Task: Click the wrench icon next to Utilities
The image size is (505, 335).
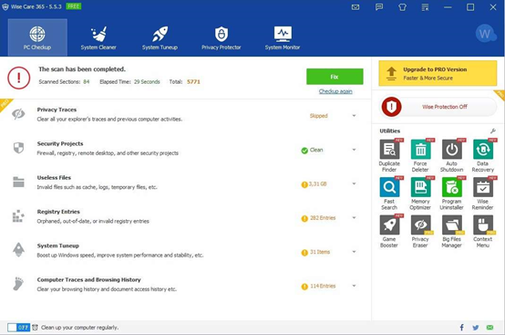Action: [x=493, y=131]
